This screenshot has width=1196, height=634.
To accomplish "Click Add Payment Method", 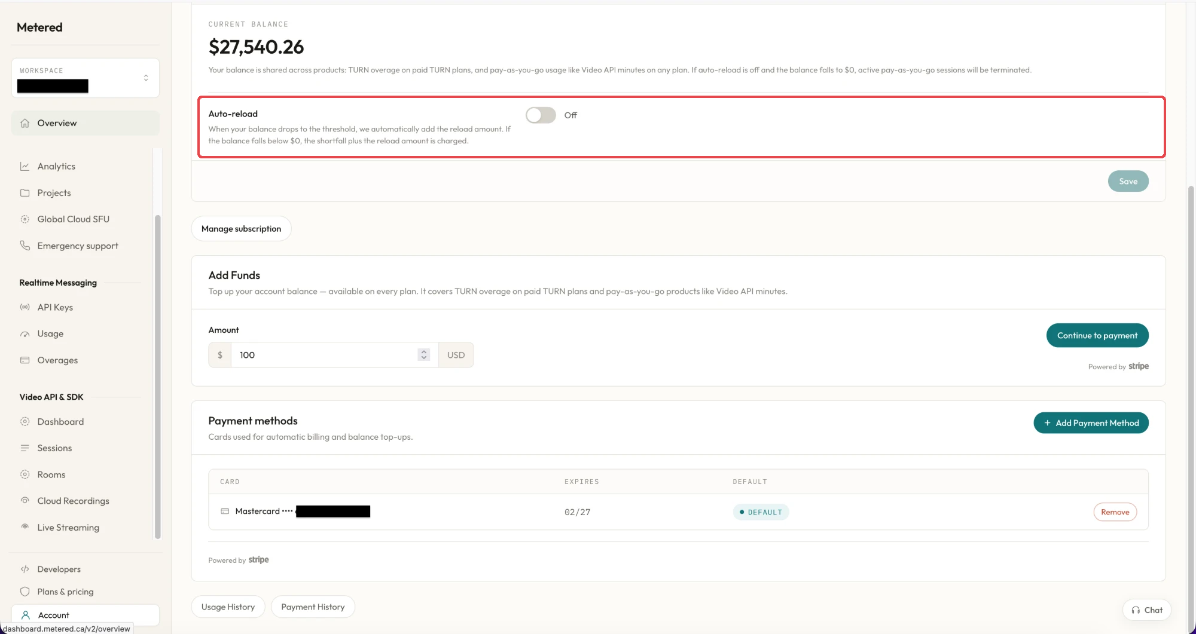I will pos(1091,423).
